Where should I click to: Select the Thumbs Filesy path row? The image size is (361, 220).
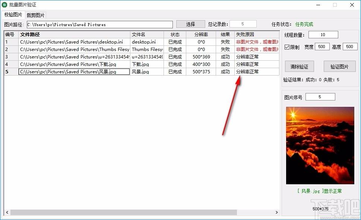click(x=74, y=49)
